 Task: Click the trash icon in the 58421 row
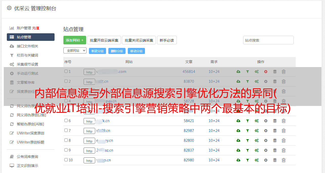284,121
